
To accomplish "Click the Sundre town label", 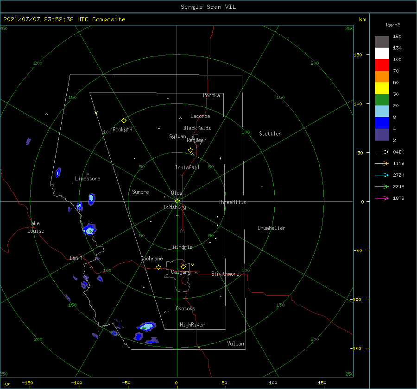I will [x=140, y=191].
